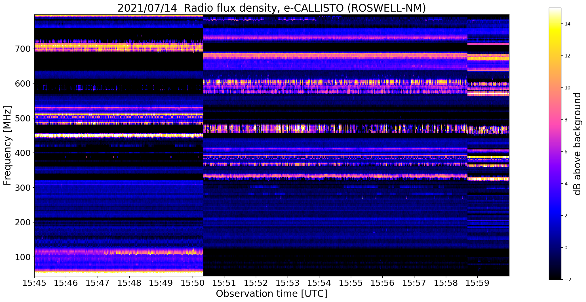Click the 200 MHz frequency tick label
Screen dimensions: 586x302
click(22, 222)
